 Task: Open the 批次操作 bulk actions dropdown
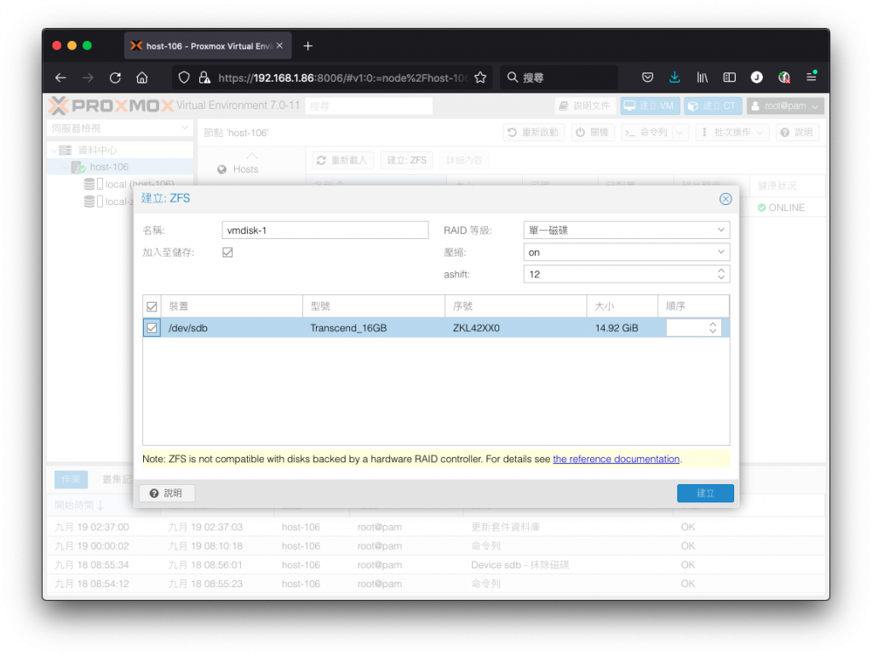tap(731, 133)
